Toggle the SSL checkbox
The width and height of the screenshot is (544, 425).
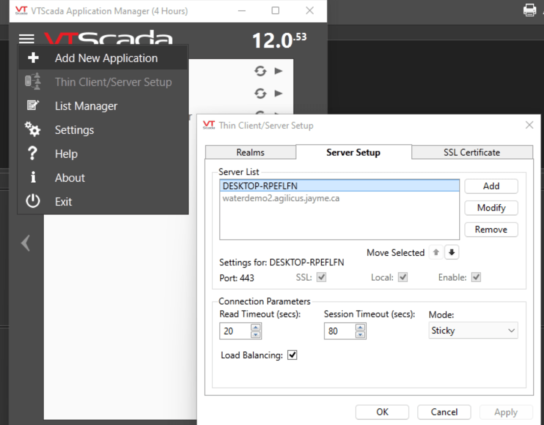tap(321, 277)
